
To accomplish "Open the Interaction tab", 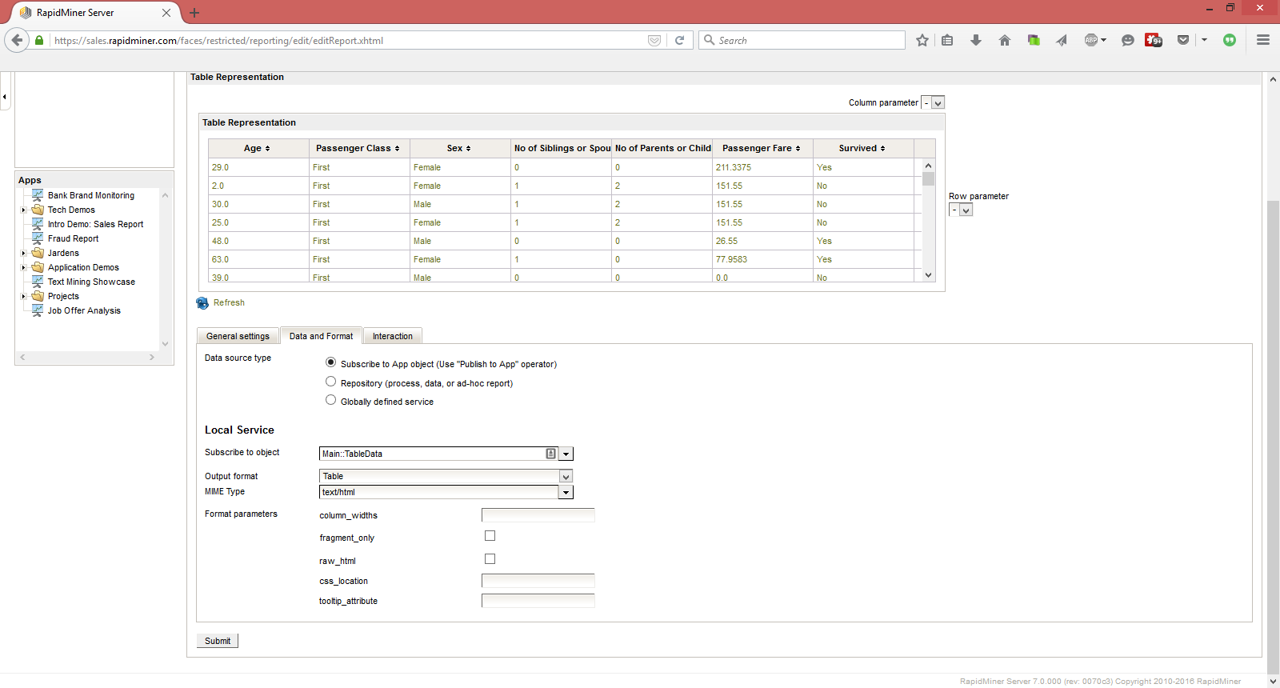I will [x=392, y=336].
